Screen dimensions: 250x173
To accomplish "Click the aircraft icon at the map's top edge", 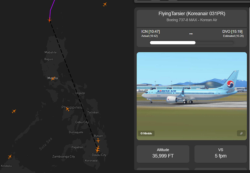I will tap(105, 4).
